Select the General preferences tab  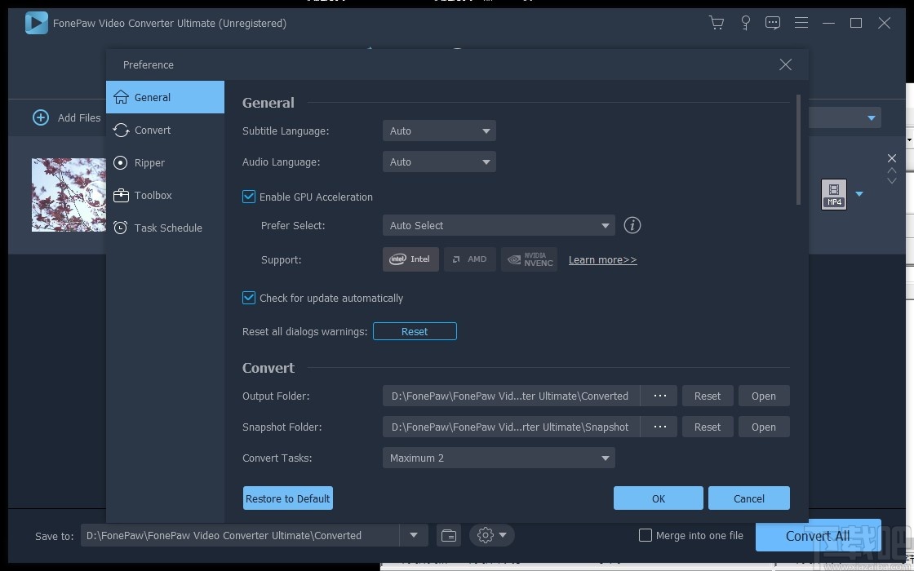[x=152, y=97]
